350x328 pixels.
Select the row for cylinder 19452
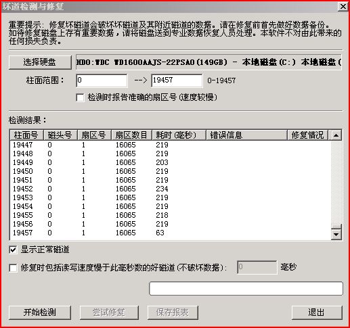click(171, 189)
